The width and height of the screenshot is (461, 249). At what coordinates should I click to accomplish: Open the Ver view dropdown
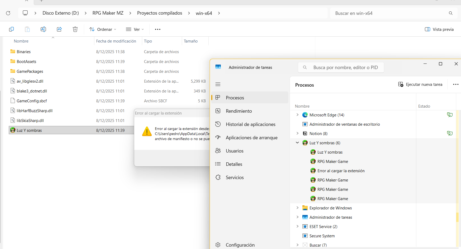pos(135,29)
